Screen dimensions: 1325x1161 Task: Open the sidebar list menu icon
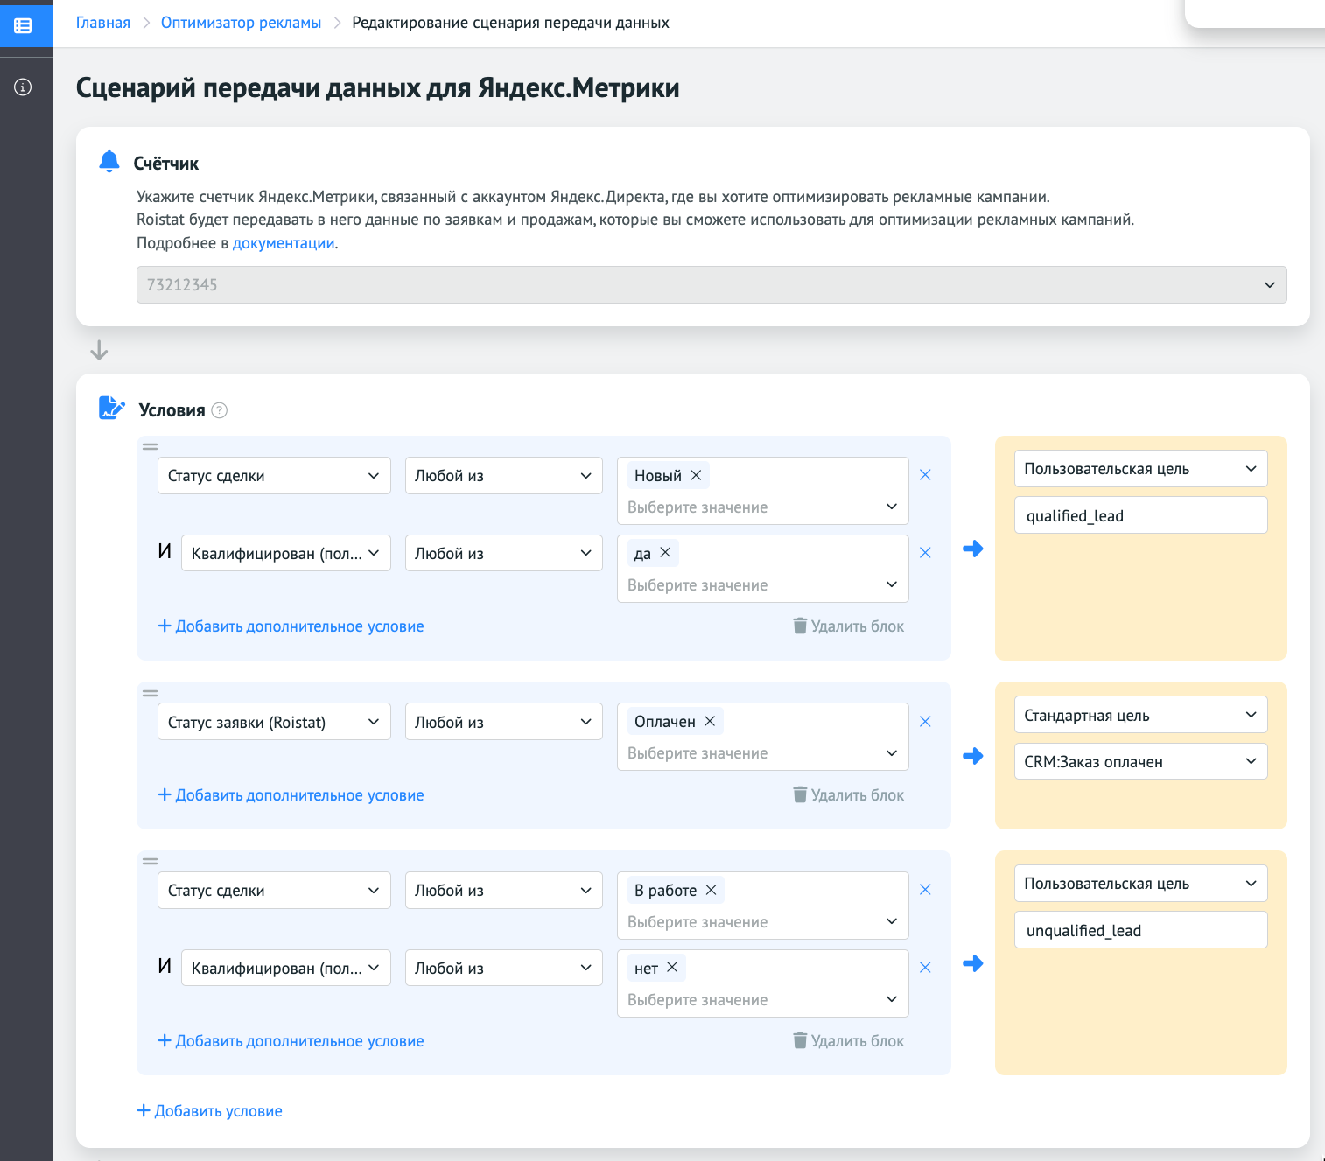(24, 25)
